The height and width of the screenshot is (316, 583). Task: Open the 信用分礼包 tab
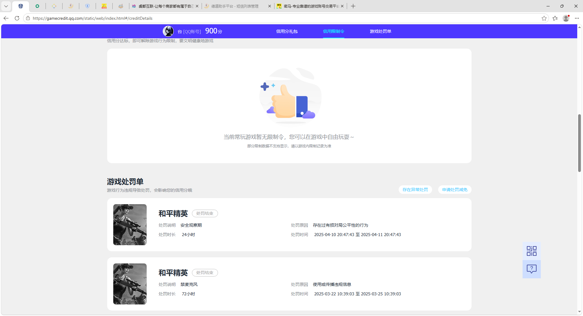tap(287, 31)
